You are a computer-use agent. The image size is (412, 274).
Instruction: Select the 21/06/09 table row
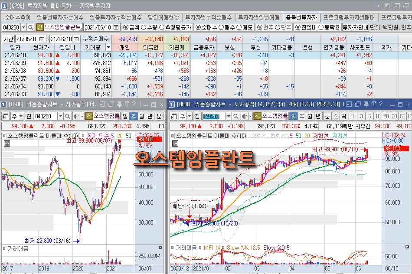tap(206, 63)
